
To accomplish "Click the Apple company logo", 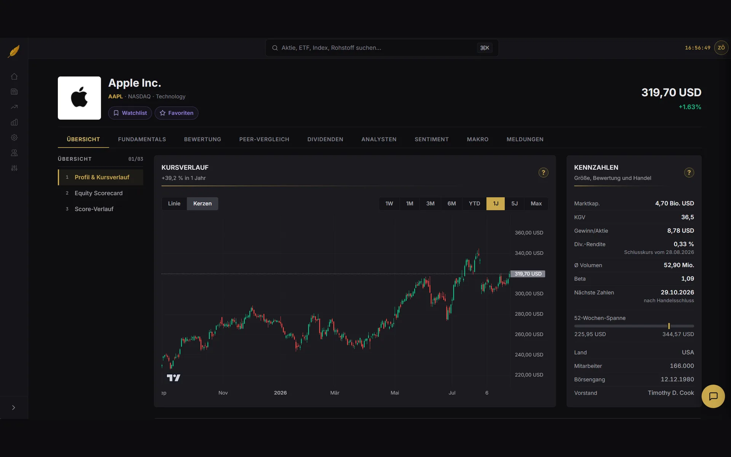I will 79,98.
